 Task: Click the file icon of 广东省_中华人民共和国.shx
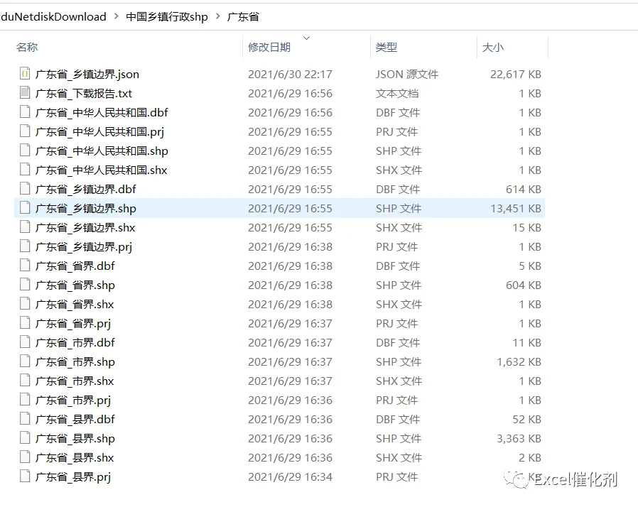point(25,169)
